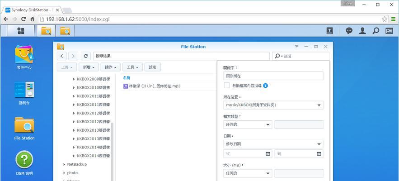
Task: Open a new Chrome tab
Action: [67, 10]
